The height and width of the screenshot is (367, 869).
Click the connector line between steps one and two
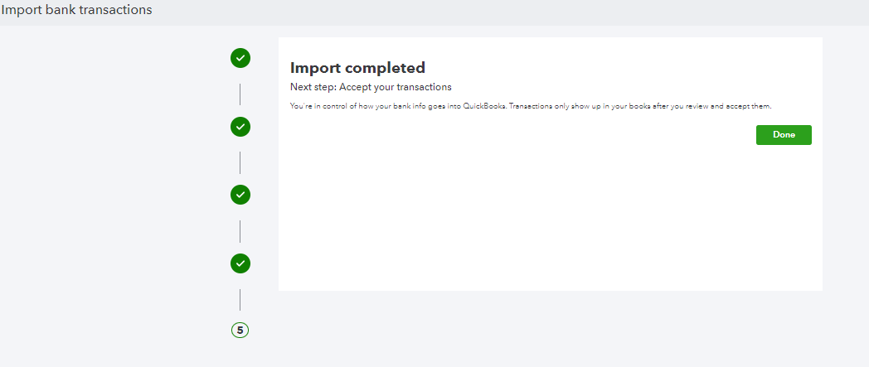coord(240,93)
